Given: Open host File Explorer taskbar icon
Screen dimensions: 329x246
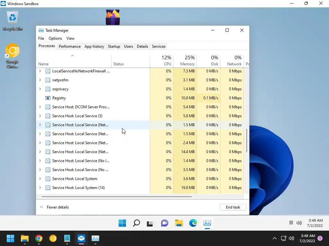Looking at the screenshot, I should click(x=24, y=238).
